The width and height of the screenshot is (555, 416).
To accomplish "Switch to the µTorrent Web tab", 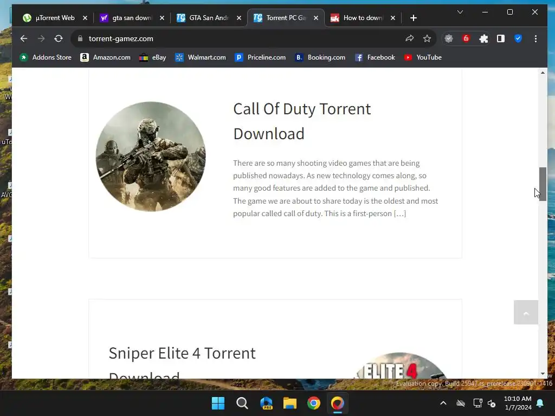I will pyautogui.click(x=55, y=18).
